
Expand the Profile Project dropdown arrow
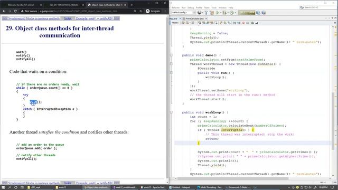(x=235, y=13)
